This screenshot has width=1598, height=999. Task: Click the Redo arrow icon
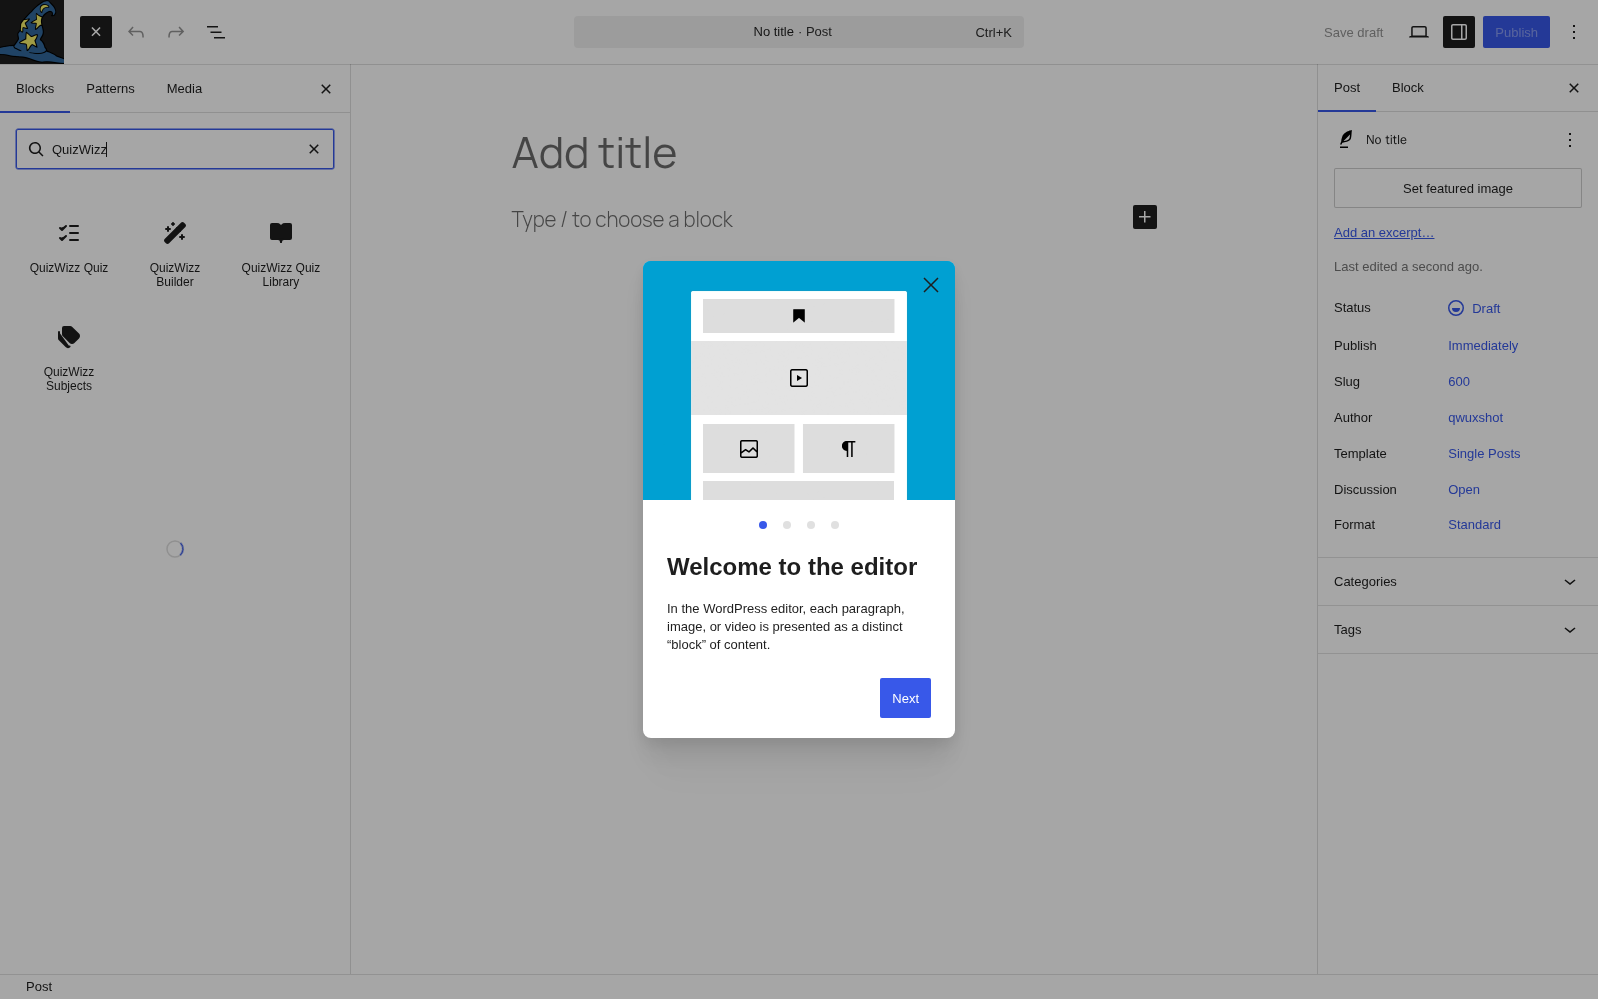pos(176,32)
